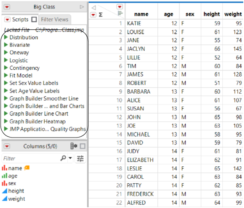Toggle the Scripts panel checkbox
The image size is (244, 208).
(34, 19)
